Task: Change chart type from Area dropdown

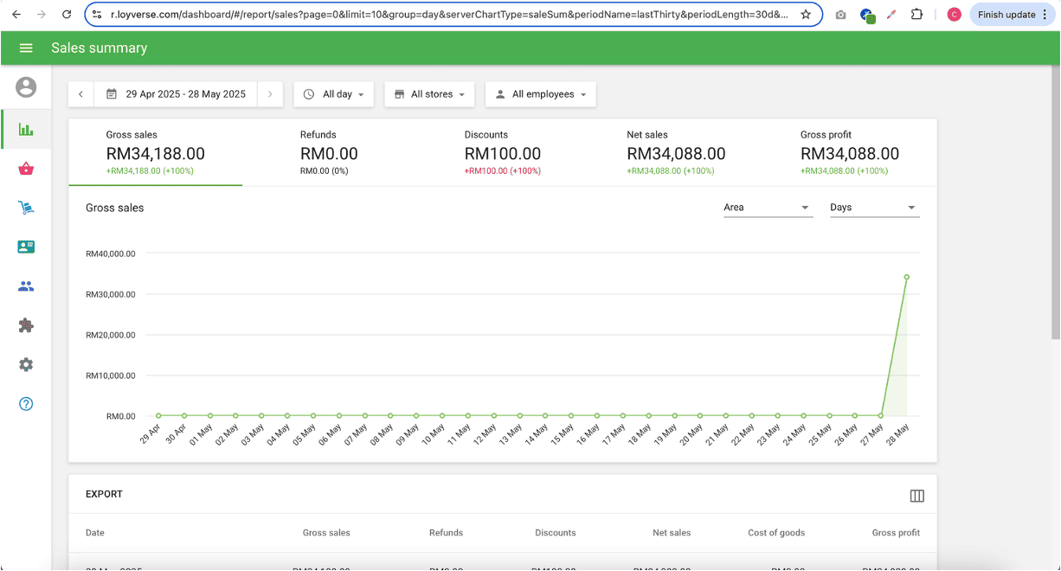Action: pyautogui.click(x=768, y=208)
